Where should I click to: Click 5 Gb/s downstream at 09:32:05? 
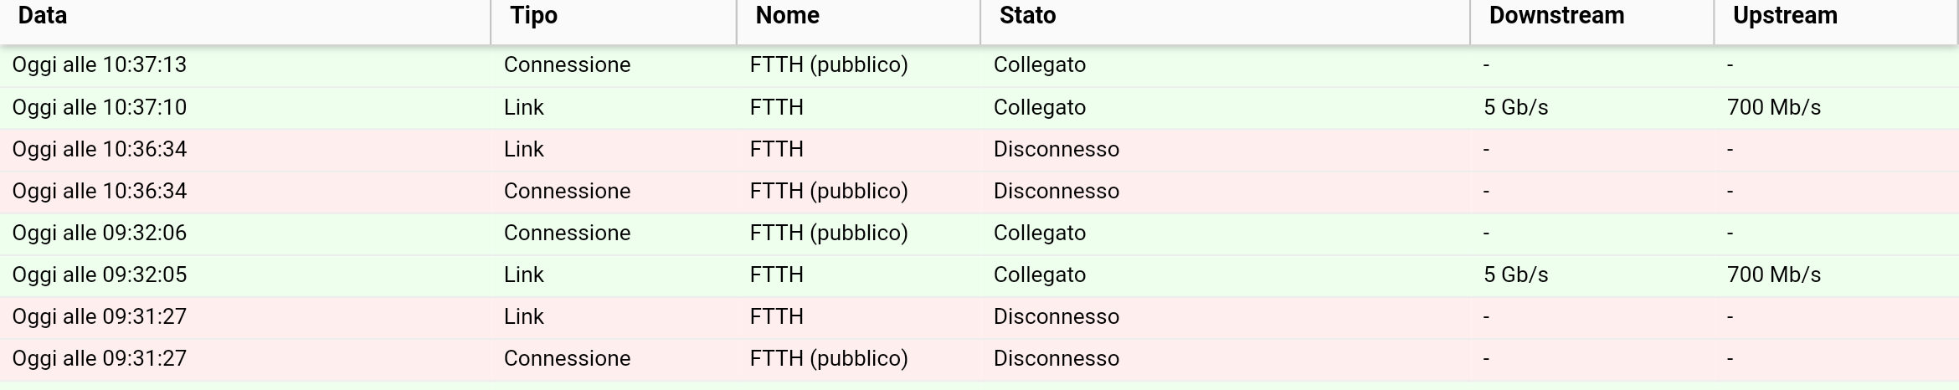point(1516,275)
